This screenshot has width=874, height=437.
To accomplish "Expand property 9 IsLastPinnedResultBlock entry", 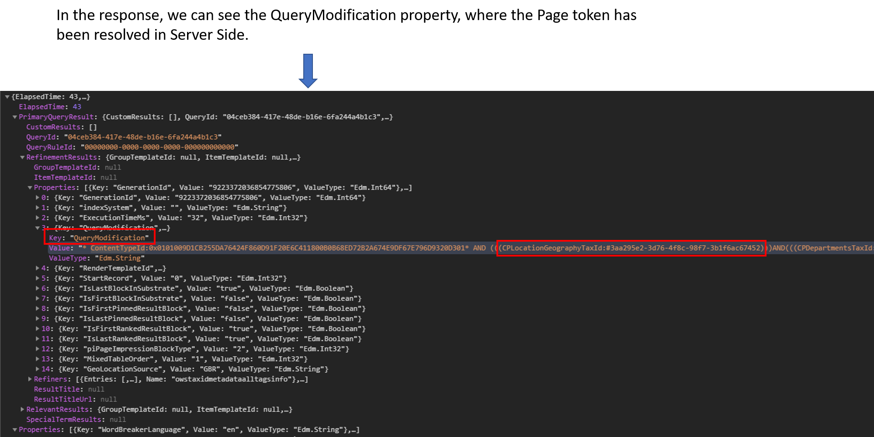I will click(x=38, y=319).
